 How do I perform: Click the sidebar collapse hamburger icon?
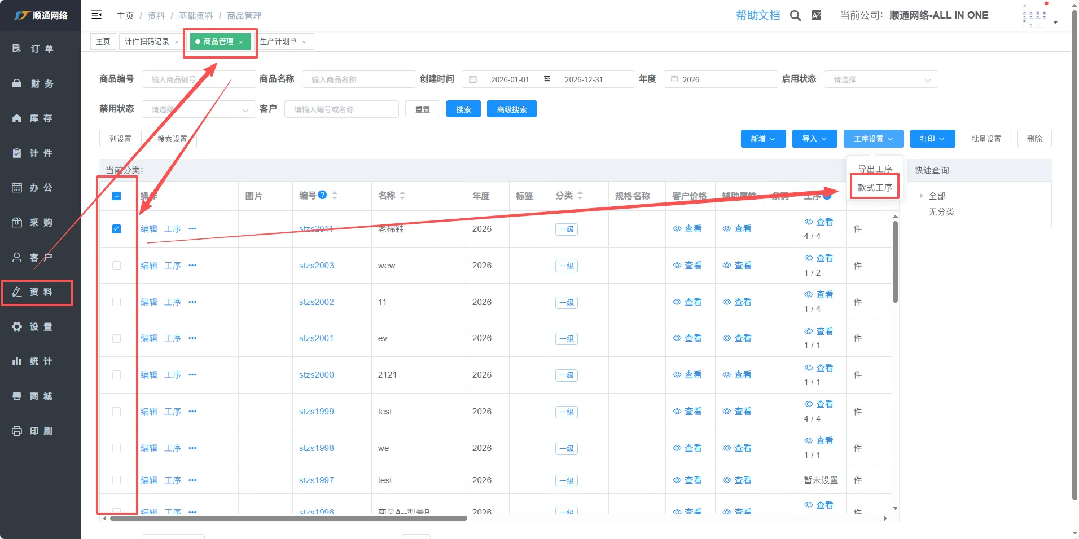point(97,15)
